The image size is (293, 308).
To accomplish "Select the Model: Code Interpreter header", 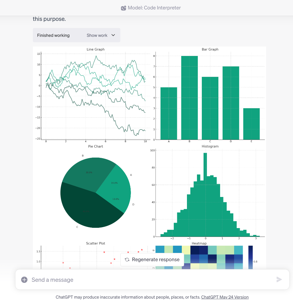I will click(x=155, y=8).
